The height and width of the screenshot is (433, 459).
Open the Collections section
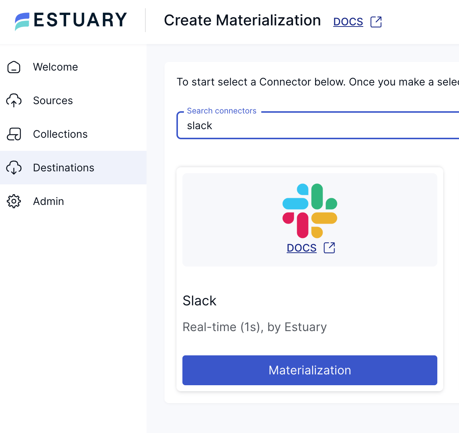[x=61, y=134]
